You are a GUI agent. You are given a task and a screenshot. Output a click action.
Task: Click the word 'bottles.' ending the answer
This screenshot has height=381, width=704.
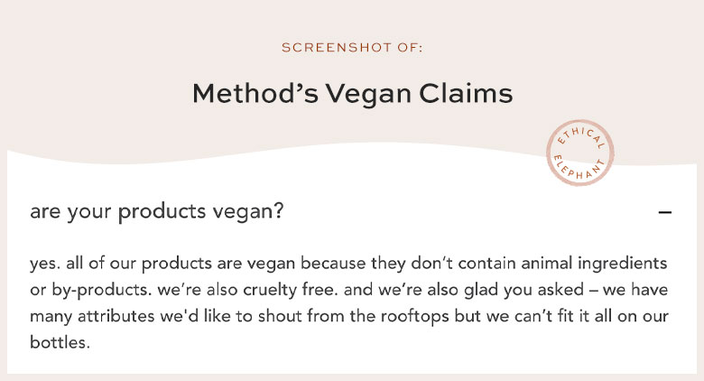(60, 342)
